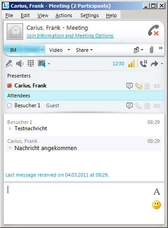Viewport: 168px width, 228px height.
Task: Toggle Besucher 1's IM chat bubble icon
Action: [130, 106]
